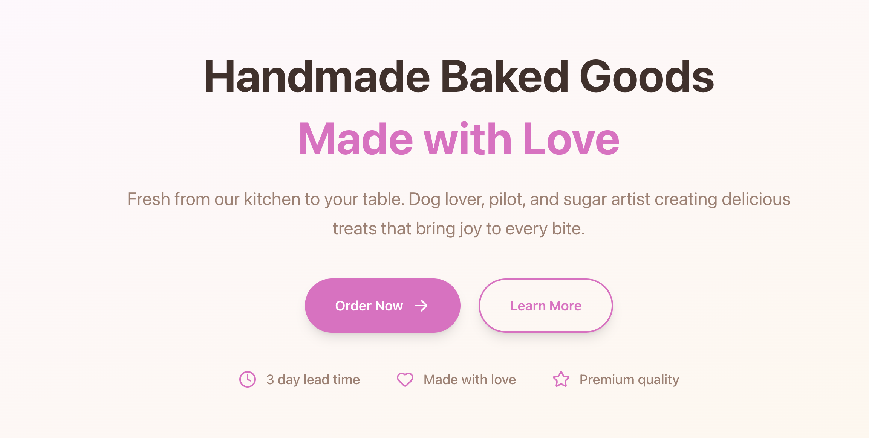The height and width of the screenshot is (438, 869).
Task: Click the word "Baked" in the heading
Action: pyautogui.click(x=504, y=77)
